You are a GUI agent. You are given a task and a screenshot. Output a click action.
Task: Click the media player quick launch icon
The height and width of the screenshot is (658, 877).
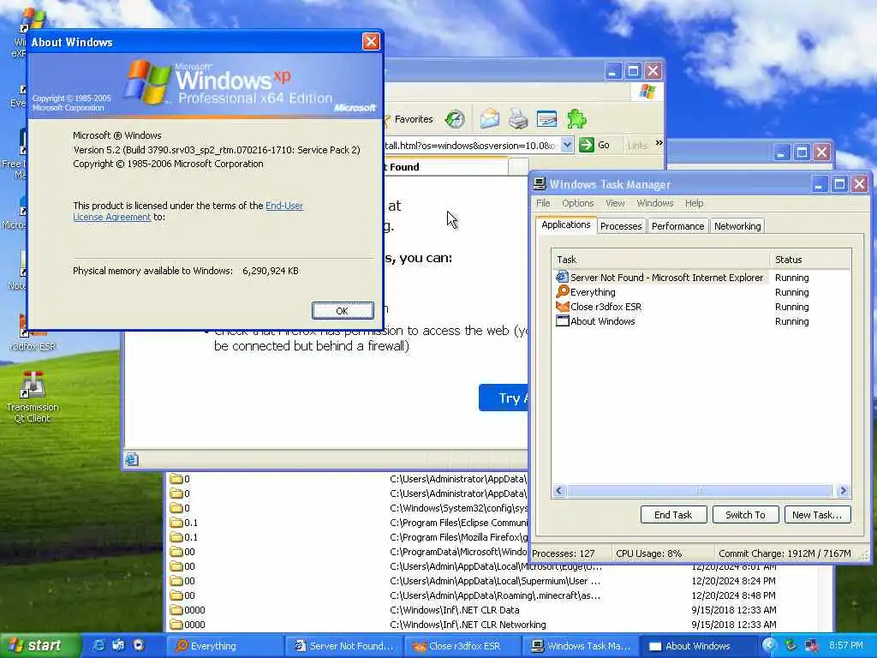138,645
